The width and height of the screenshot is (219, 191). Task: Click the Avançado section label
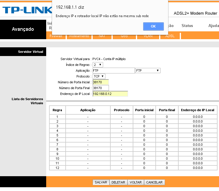(23, 29)
